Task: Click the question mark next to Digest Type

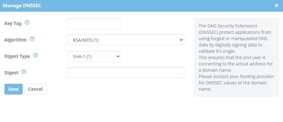Action: [36, 55]
